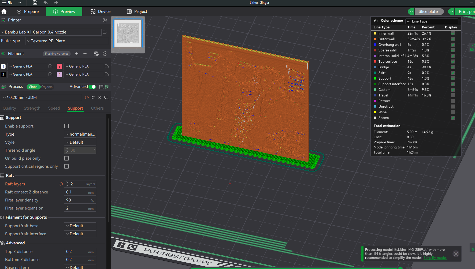Open the support Style dropdown

point(80,142)
